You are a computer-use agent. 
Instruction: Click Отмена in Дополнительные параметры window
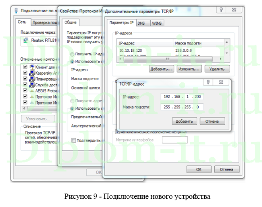pyautogui.click(x=226, y=169)
